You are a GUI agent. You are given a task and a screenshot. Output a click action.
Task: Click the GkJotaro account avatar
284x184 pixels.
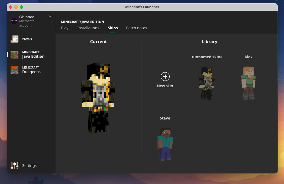pos(14,21)
